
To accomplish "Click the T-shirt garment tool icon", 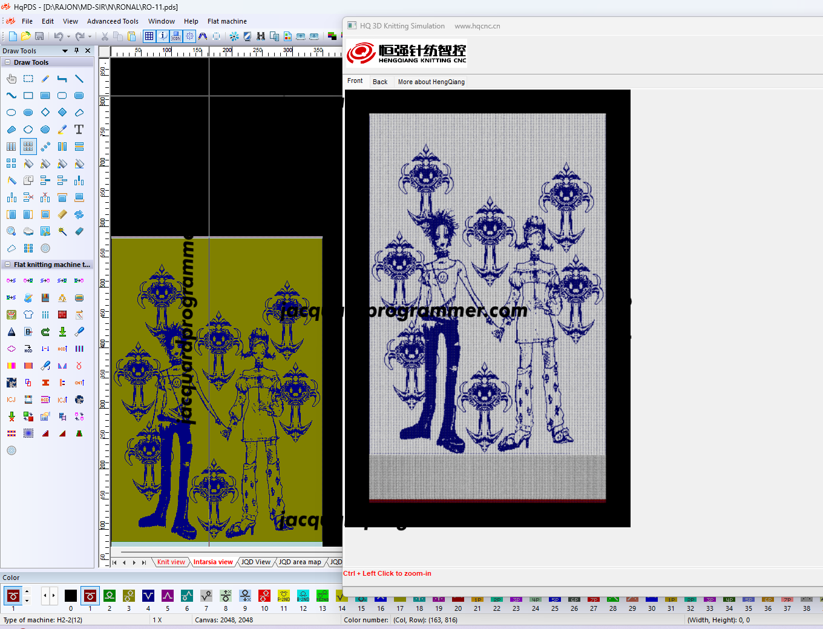I will 28,315.
